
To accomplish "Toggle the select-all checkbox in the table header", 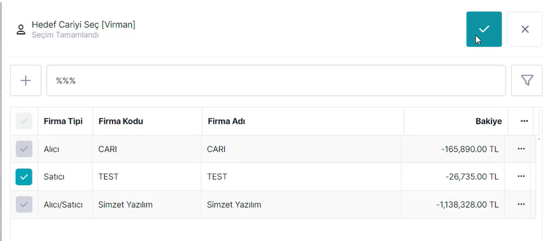I will 24,121.
